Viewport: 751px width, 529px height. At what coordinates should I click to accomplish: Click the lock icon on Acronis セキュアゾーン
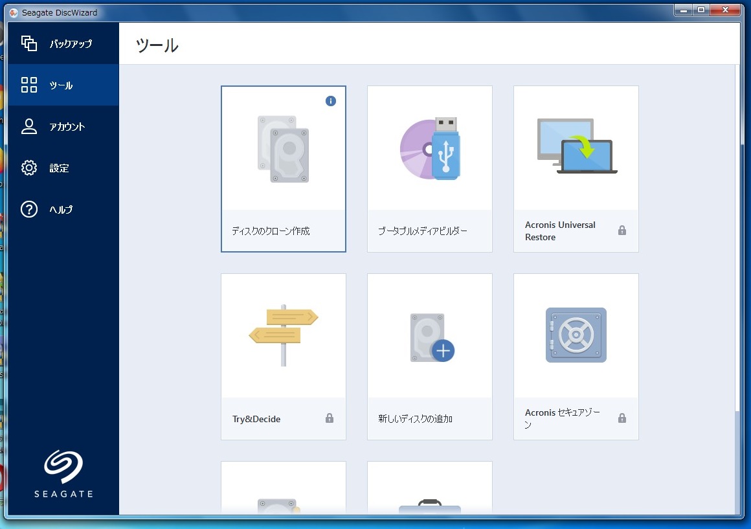(x=622, y=418)
